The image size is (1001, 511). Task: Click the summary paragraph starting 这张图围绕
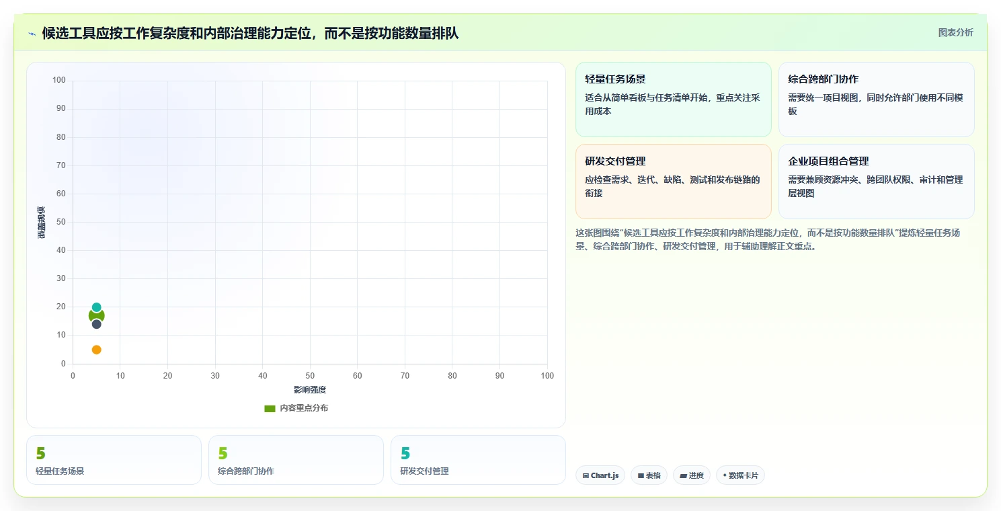coord(768,239)
